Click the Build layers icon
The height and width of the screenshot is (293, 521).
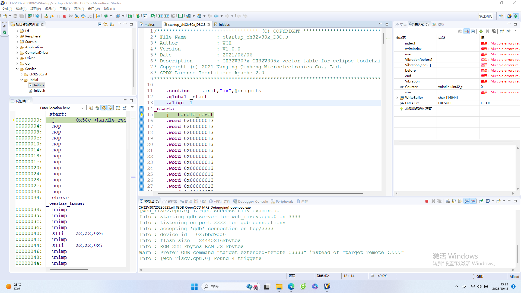click(30, 16)
